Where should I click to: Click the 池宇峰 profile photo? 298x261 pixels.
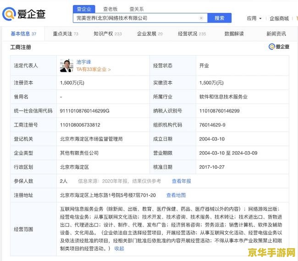coord(66,66)
